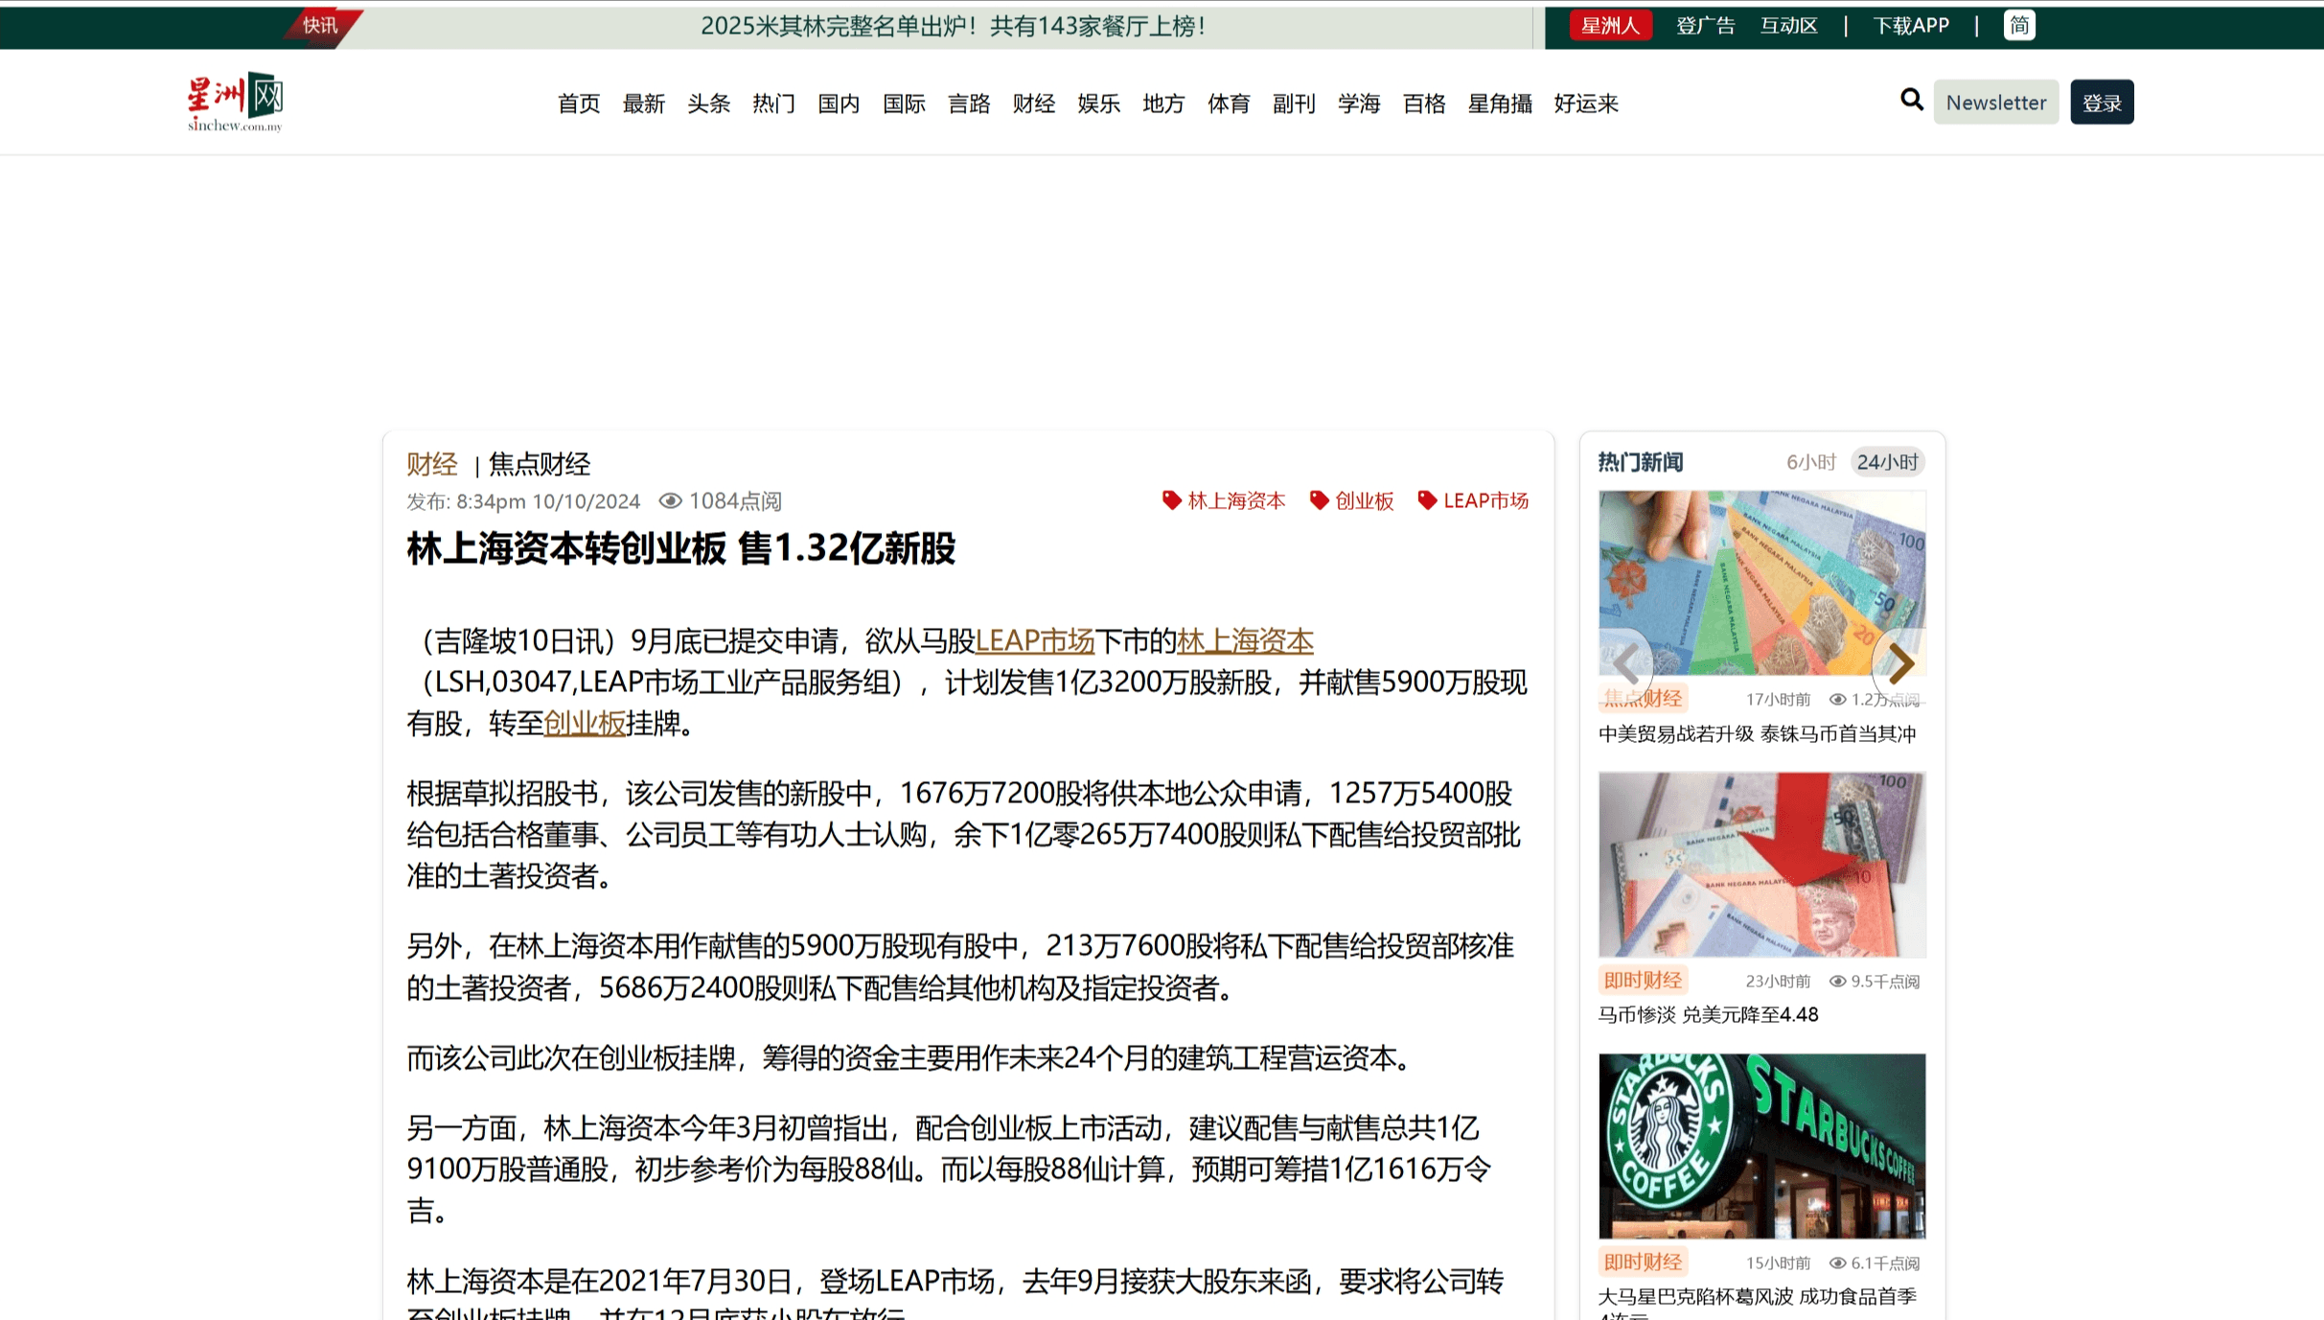
Task: Click the 星洲人 button
Action: [1610, 26]
